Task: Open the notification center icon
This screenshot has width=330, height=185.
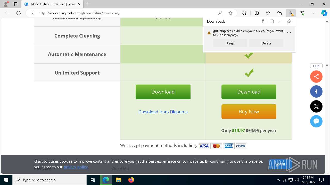Action: [322, 180]
